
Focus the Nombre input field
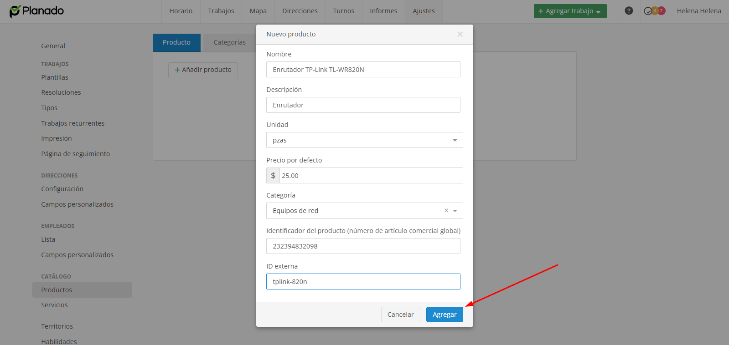(x=363, y=70)
